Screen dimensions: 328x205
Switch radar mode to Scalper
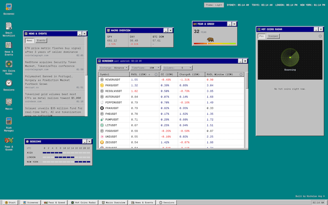273,36
